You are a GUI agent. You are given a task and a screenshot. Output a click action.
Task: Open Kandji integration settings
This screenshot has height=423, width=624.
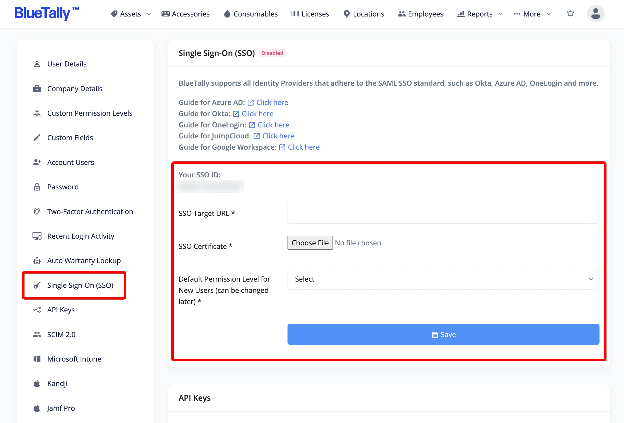point(57,384)
